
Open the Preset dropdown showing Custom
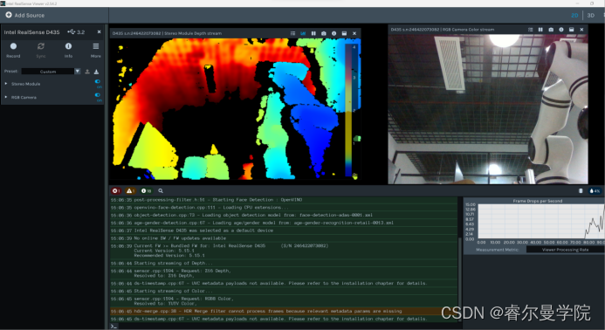click(51, 72)
